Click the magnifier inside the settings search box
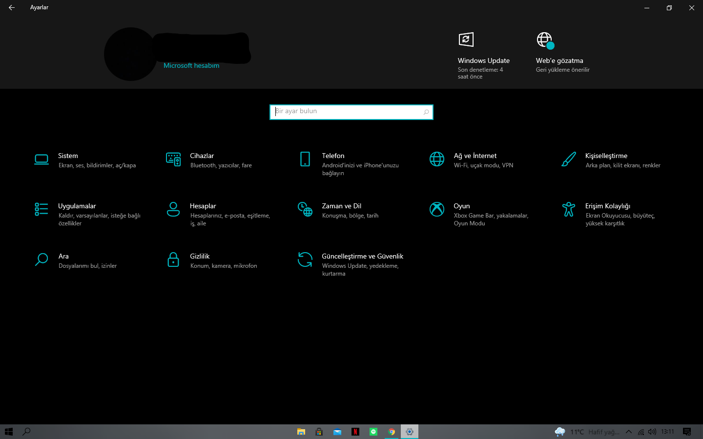Image resolution: width=703 pixels, height=439 pixels. (426, 112)
